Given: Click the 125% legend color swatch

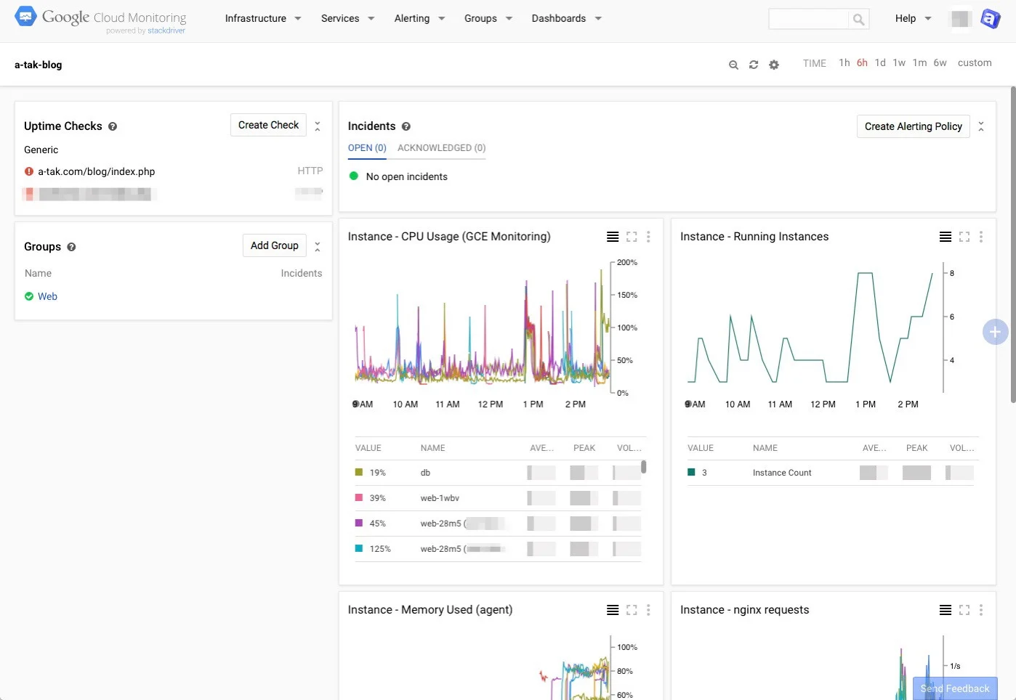Looking at the screenshot, I should pyautogui.click(x=358, y=548).
